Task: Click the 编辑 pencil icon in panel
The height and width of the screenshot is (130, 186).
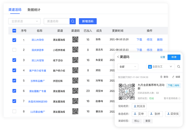Action: [173, 77]
